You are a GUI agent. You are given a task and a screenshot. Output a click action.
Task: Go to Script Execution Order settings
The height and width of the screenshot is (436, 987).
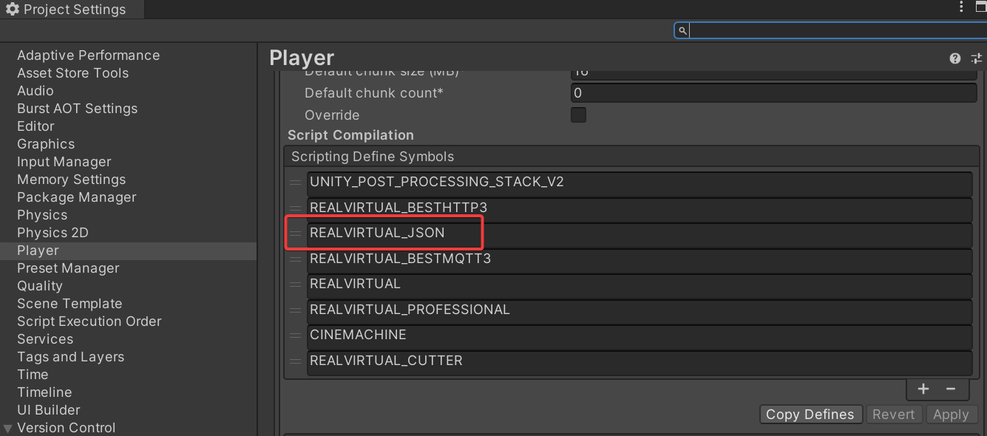click(x=89, y=321)
